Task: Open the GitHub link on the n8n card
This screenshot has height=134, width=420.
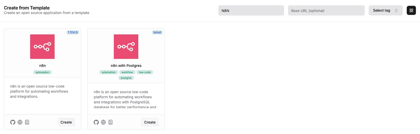Action: coord(13,122)
